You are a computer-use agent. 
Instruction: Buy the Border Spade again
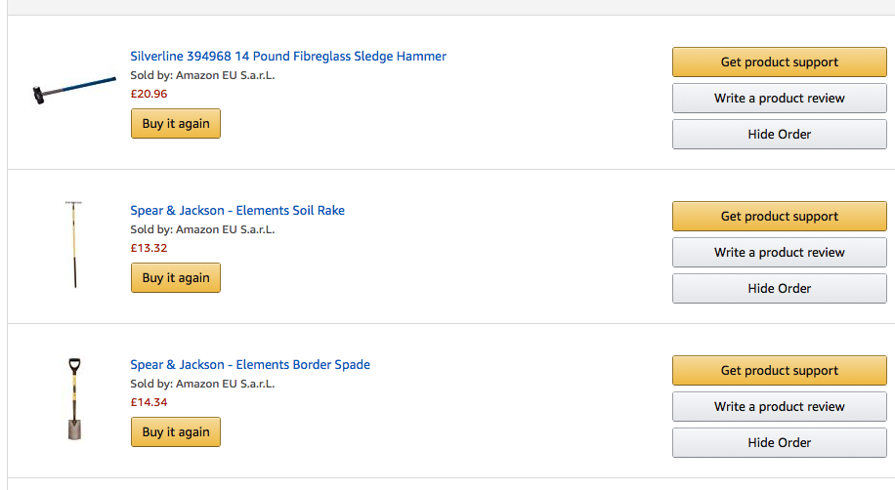click(176, 432)
